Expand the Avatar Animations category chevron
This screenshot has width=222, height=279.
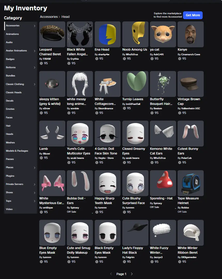coord(35,51)
